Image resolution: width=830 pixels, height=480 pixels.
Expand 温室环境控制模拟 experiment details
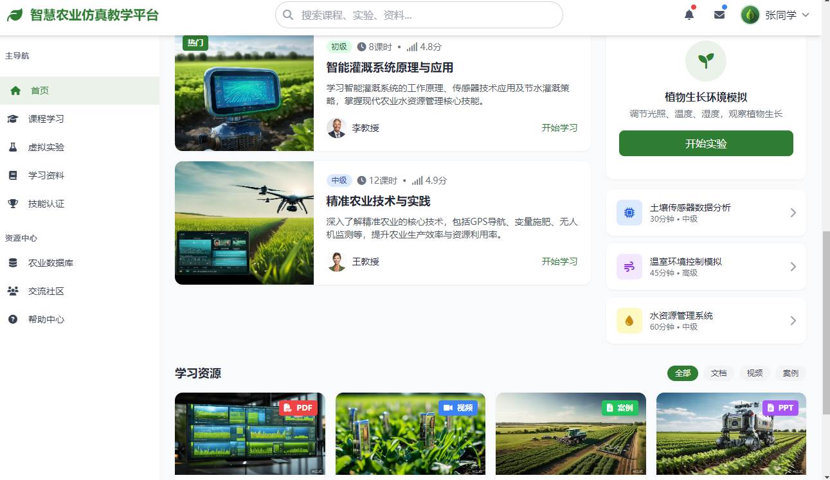[793, 266]
